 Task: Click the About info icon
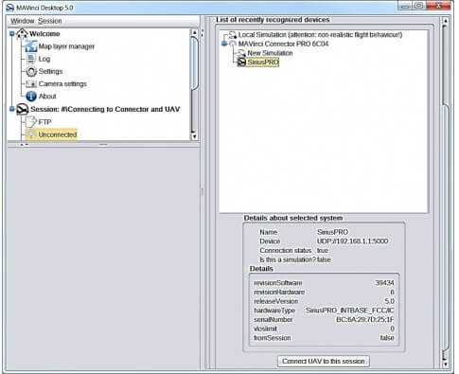31,97
